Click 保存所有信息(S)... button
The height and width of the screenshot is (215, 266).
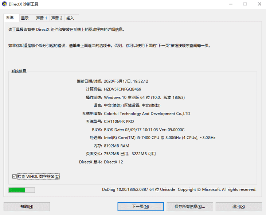point(190,207)
